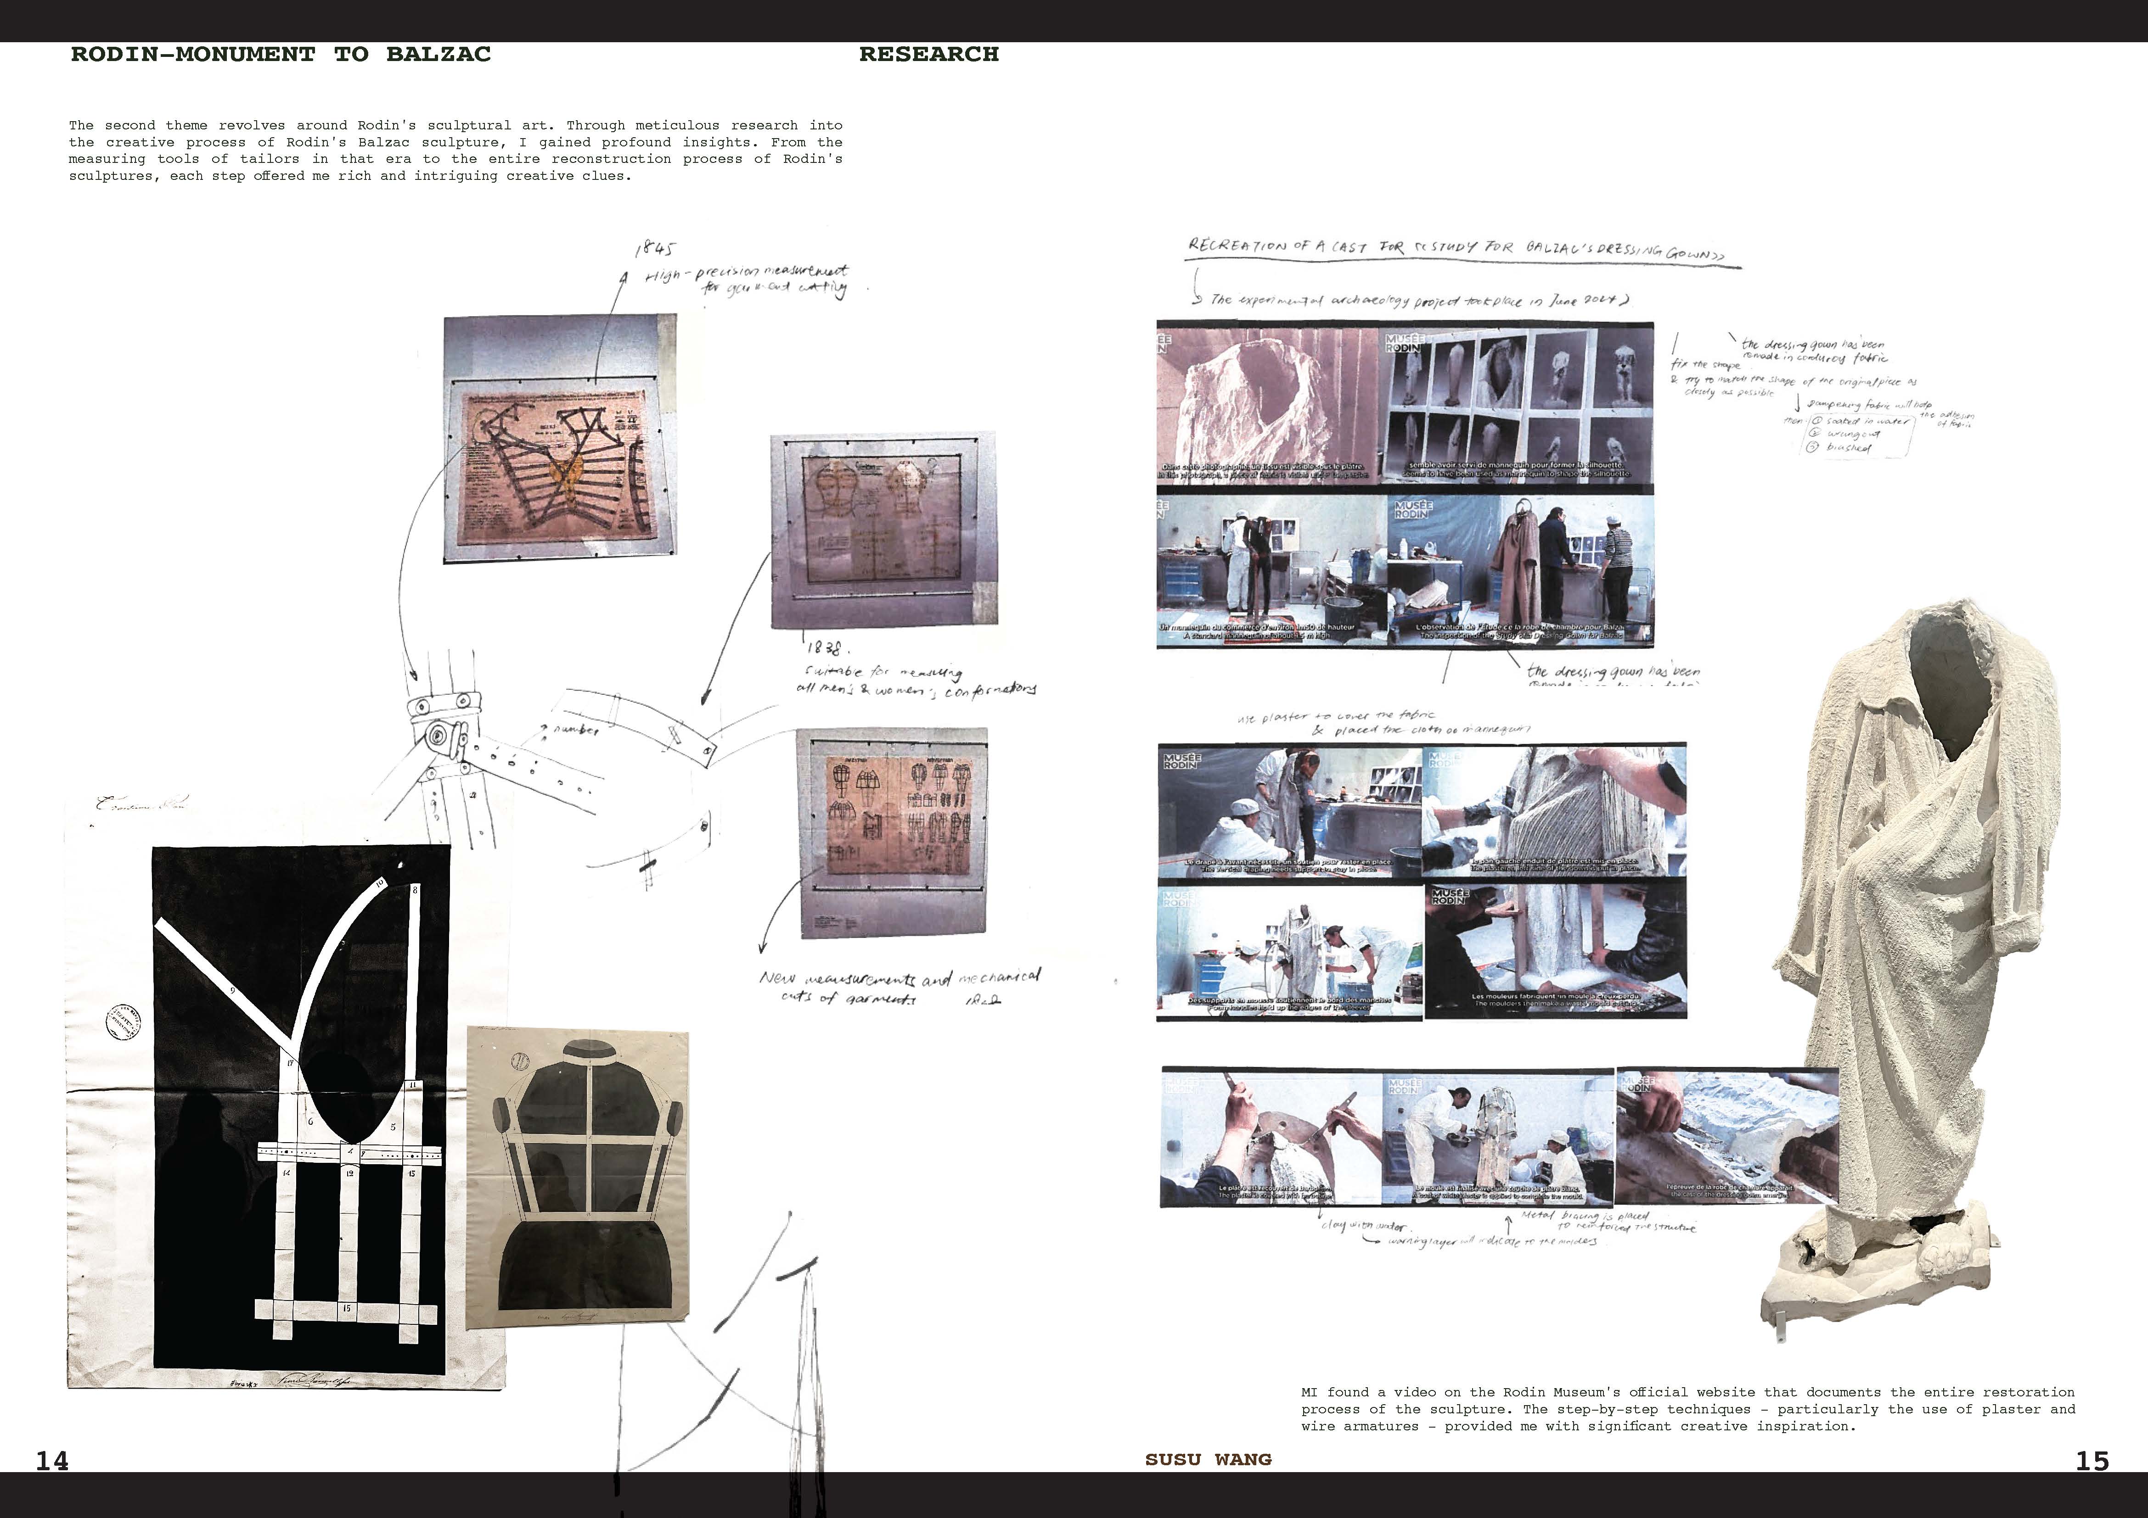
Task: Click the RESEARCH heading text
Action: 928,54
